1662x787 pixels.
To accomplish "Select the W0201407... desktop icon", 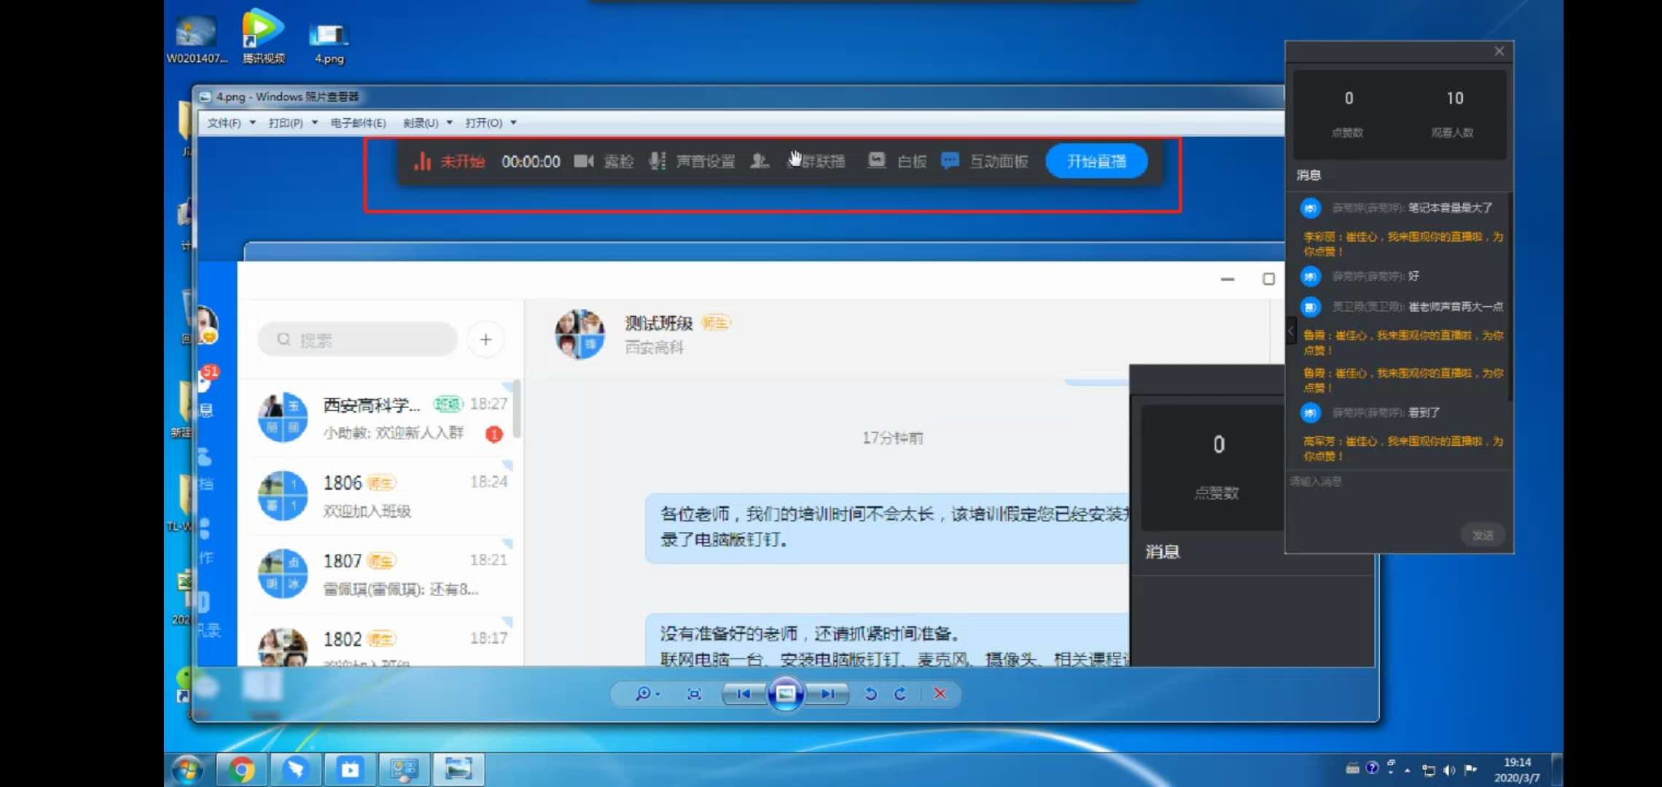I will pos(197,39).
